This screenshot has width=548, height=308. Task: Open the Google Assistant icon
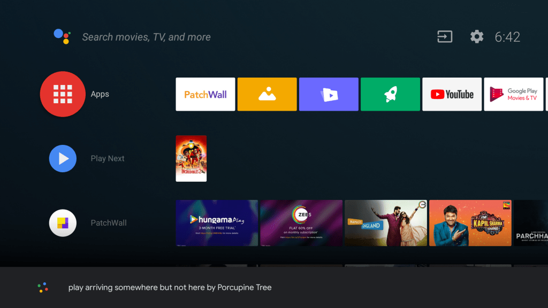point(62,36)
